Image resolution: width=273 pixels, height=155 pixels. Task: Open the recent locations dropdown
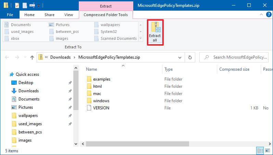click(25, 57)
